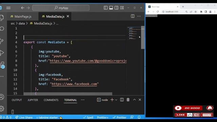Image resolution: width=217 pixels, height=122 pixels.
Task: Open notifications bell in status bar
Action: 139,118
